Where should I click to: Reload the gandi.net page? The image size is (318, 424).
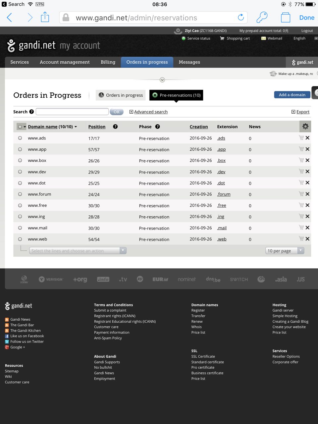click(x=241, y=17)
